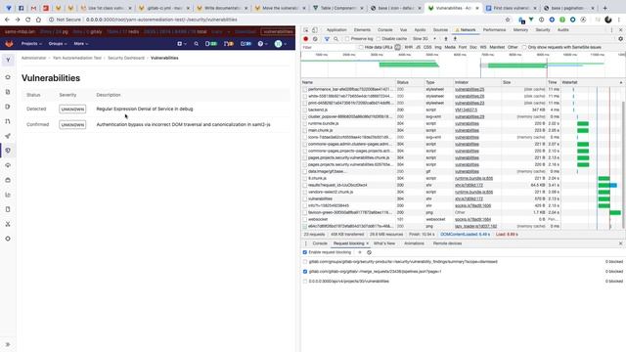
Task: Open Yarn Autoremediation Test breadcrumb link
Action: pos(77,58)
